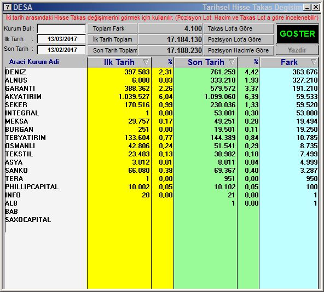
Task: Close the DESA window
Action: (316, 7)
